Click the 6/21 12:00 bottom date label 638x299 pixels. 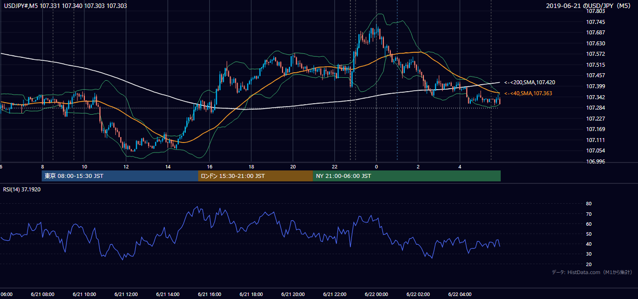126,295
